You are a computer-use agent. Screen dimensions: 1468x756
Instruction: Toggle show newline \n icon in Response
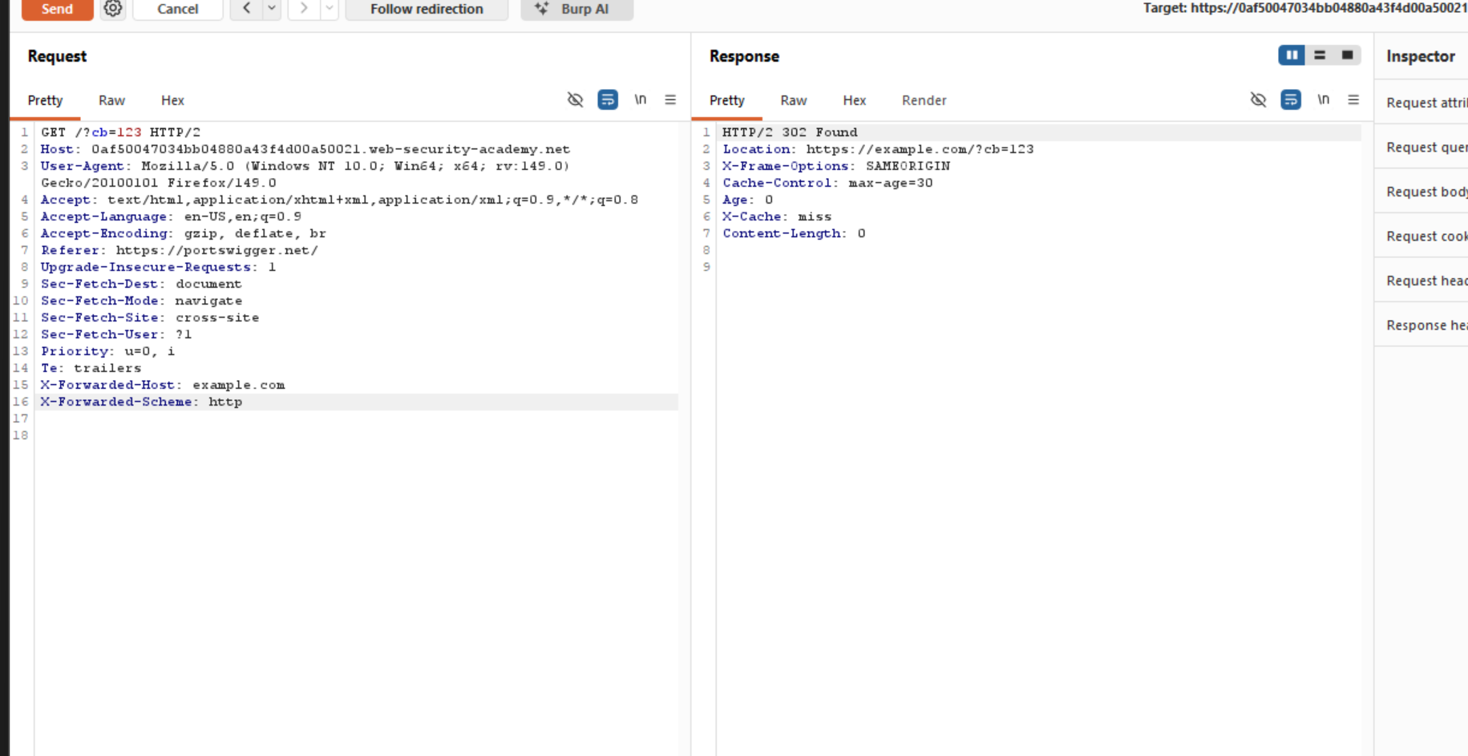pos(1323,99)
